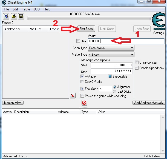Open the Value Type dropdown
This screenshot has height=159, width=167.
[111, 55]
